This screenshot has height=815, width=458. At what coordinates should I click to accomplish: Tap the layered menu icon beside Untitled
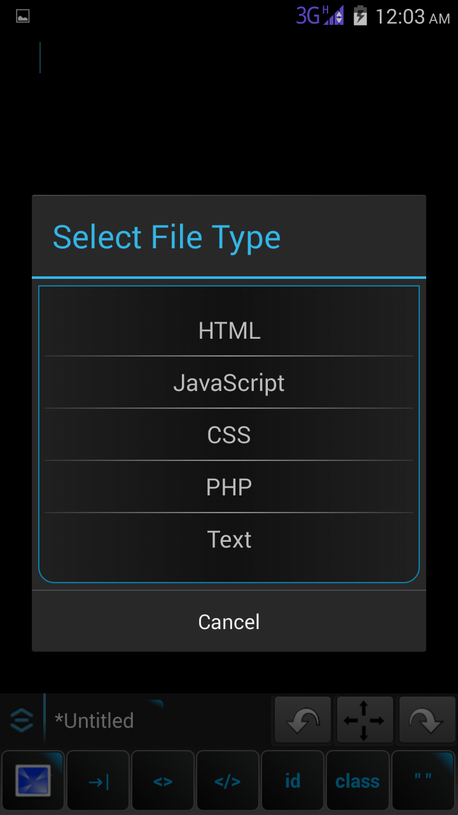(x=22, y=720)
